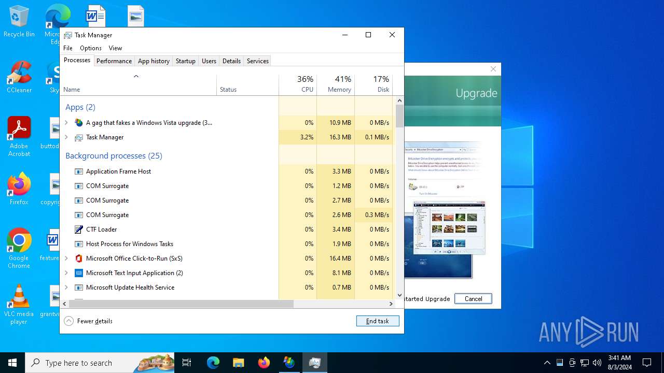
Task: Click the Vista upgrade gag app icon
Action: pos(79,123)
